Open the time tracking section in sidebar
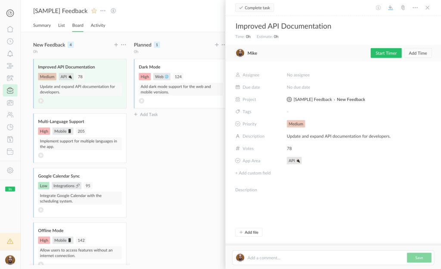The height and width of the screenshot is (269, 441). 10,41
